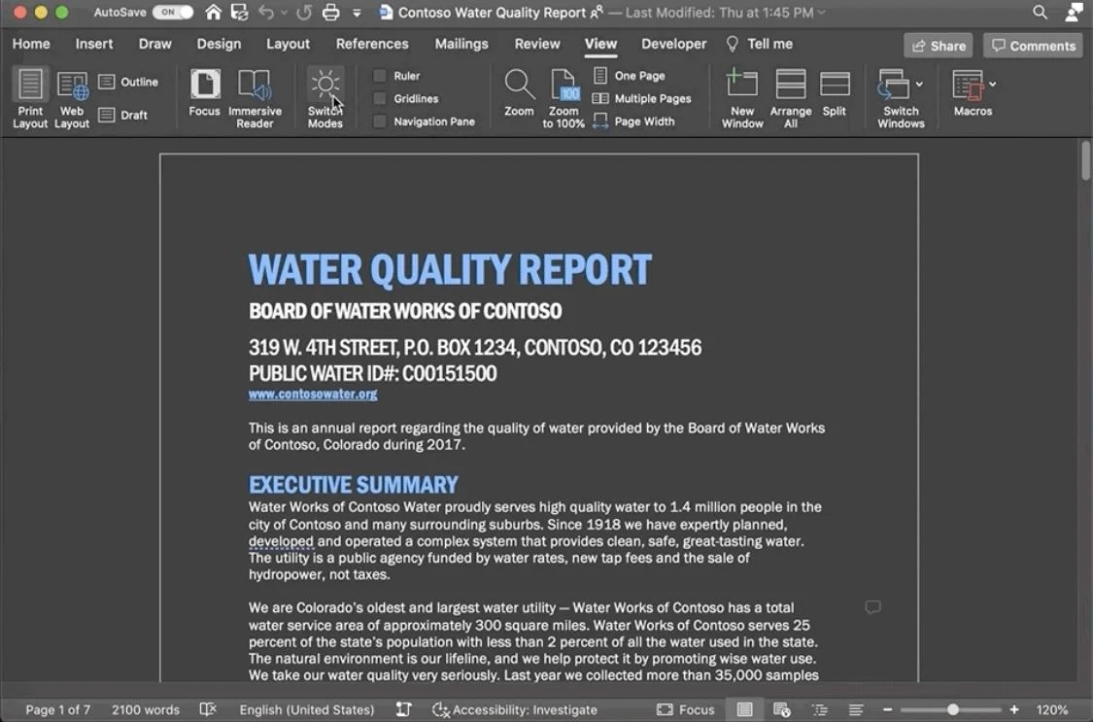Click the Split window icon
The width and height of the screenshot is (1093, 722).
point(835,85)
